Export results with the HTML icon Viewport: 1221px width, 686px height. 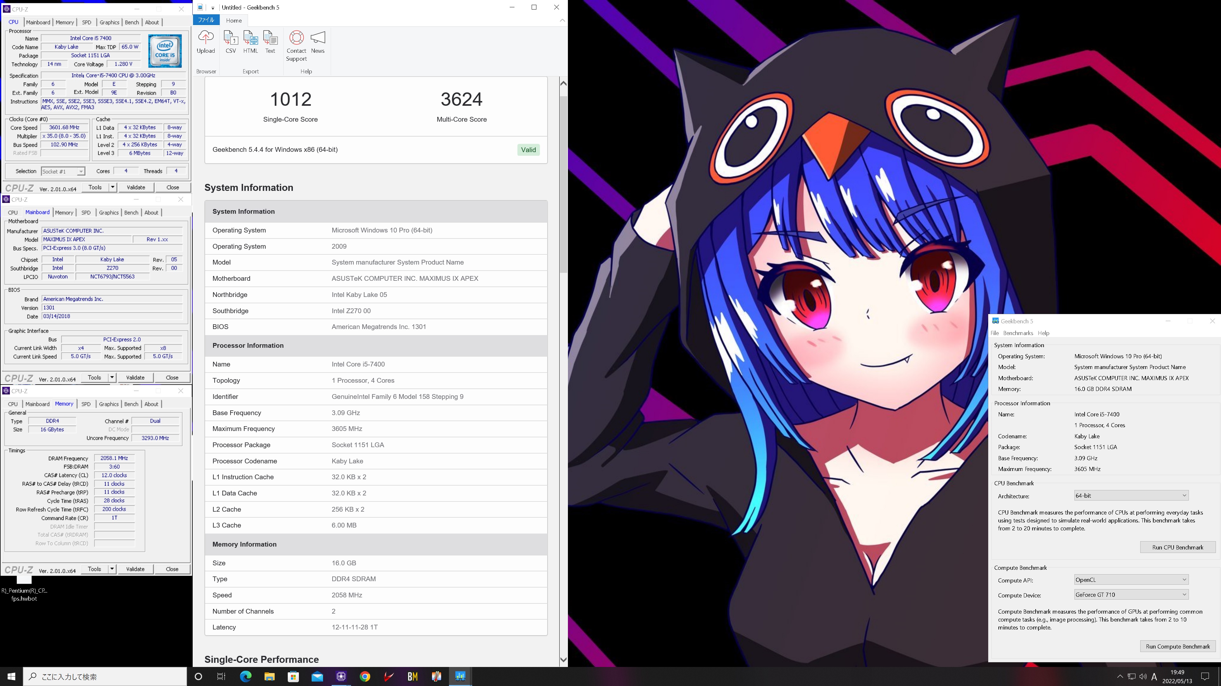(250, 43)
